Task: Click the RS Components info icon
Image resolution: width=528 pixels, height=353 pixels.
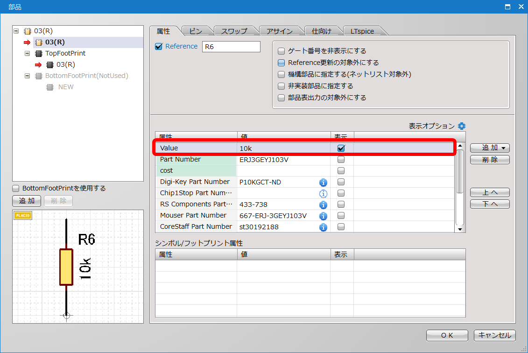Action: click(x=323, y=205)
